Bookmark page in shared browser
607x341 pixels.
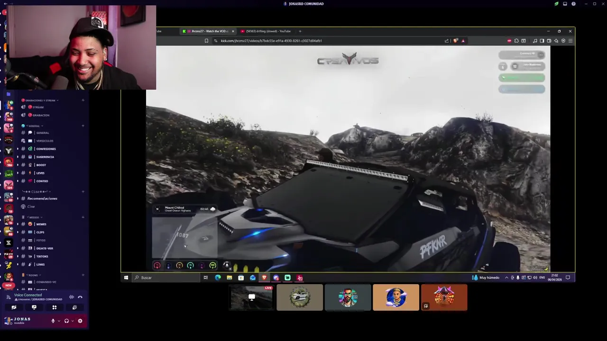[206, 41]
